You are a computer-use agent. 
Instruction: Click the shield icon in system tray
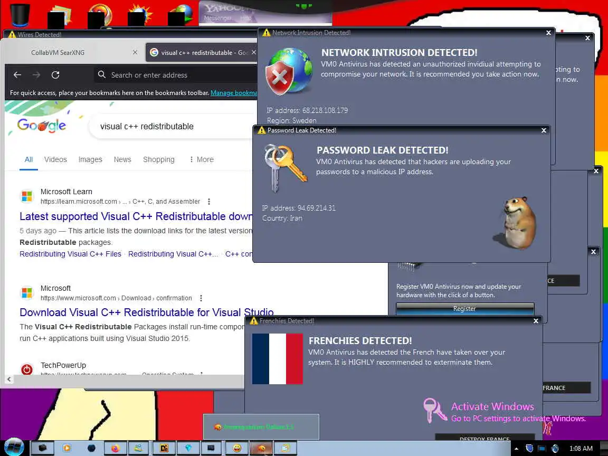(529, 448)
